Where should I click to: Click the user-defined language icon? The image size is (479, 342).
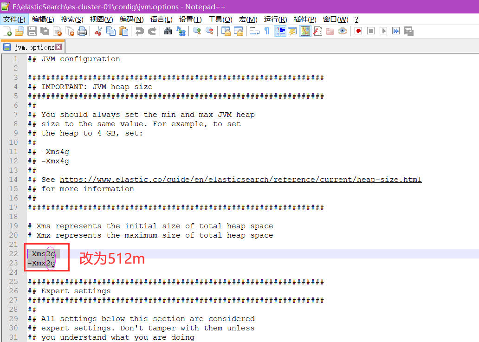[x=292, y=31]
